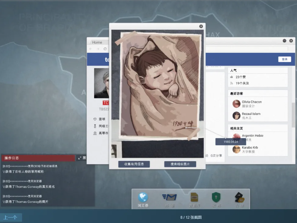The height and width of the screenshot is (223, 297).
Task: Click the 0次分享 share count
Action: 216,155
